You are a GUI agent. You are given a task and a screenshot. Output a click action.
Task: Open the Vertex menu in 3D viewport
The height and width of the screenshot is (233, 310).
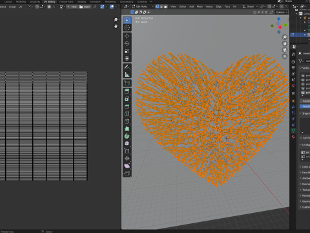click(x=209, y=6)
